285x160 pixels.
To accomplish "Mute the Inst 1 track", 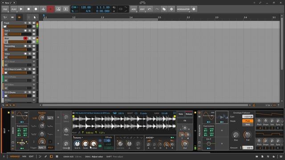I will click(x=34, y=31).
